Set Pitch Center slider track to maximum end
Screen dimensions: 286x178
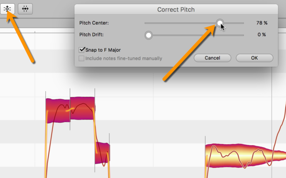(243, 23)
